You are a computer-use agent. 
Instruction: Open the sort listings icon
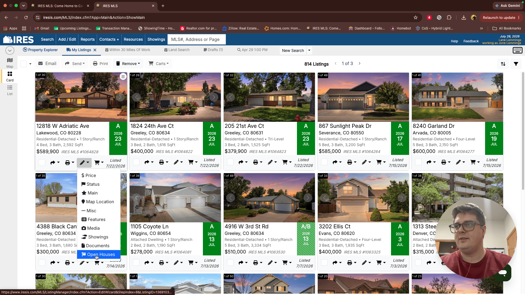coord(503,64)
